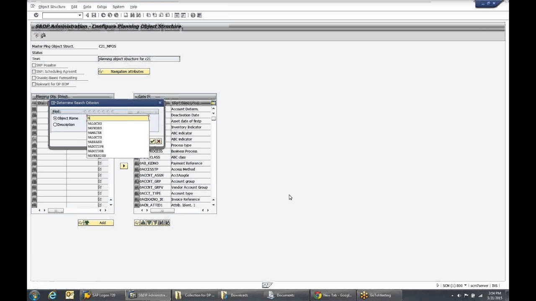Toggle the SNP Possible checkbox
Image resolution: width=536 pixels, height=301 pixels.
click(x=34, y=65)
